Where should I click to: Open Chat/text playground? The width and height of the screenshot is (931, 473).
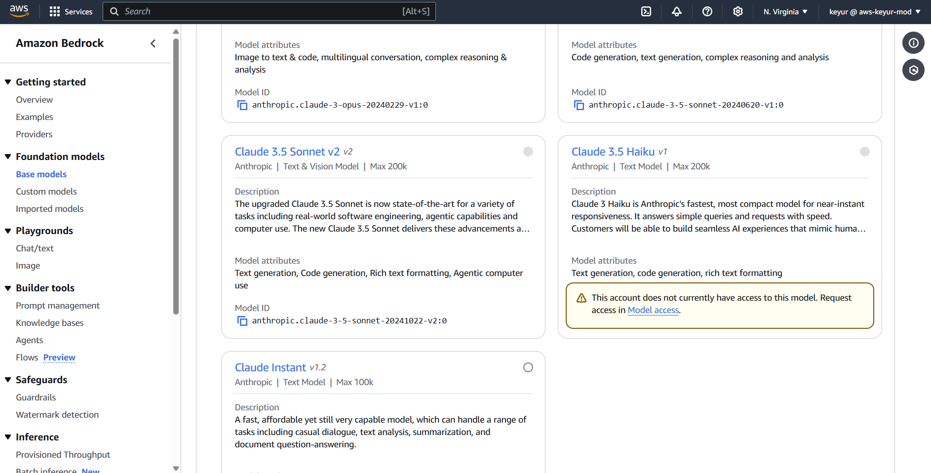35,248
